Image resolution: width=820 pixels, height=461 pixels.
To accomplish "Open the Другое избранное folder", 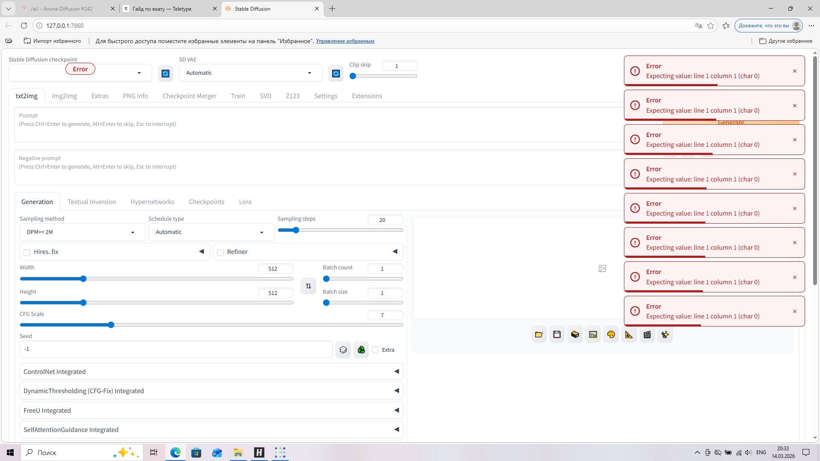I will (786, 41).
